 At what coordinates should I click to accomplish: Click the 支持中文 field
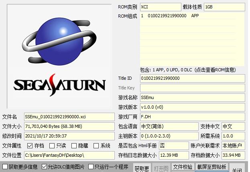click(x=233, y=126)
